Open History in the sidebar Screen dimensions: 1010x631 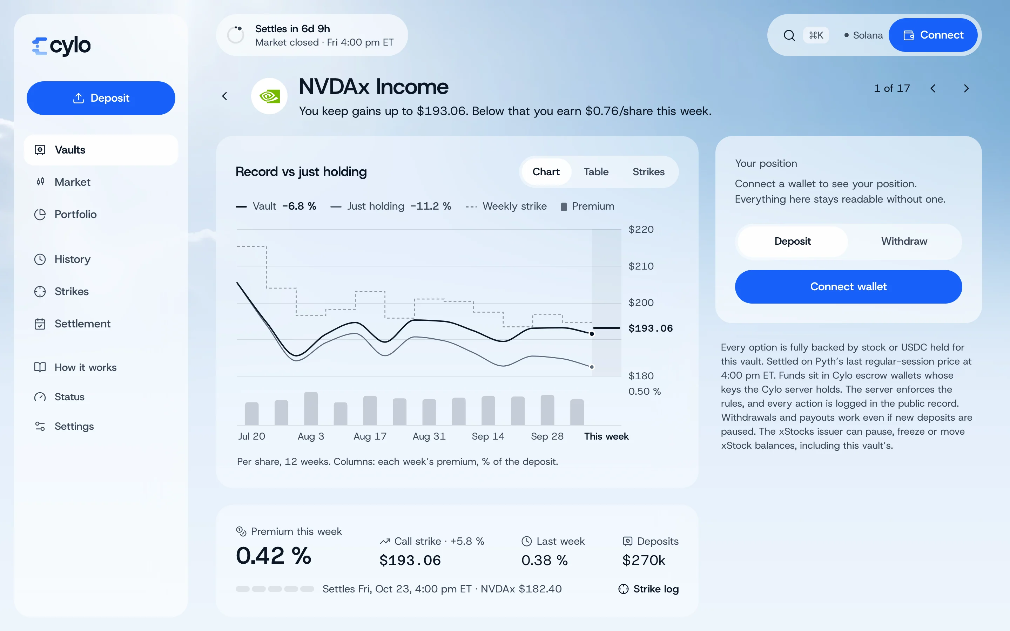point(101,259)
